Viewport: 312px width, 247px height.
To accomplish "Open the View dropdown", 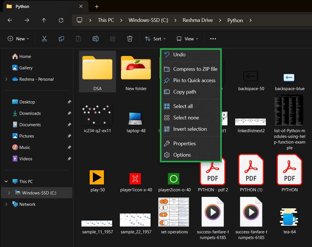I will pyautogui.click(x=187, y=39).
